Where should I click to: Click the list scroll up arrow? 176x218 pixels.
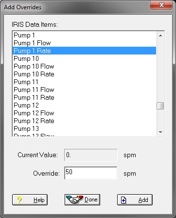point(160,36)
